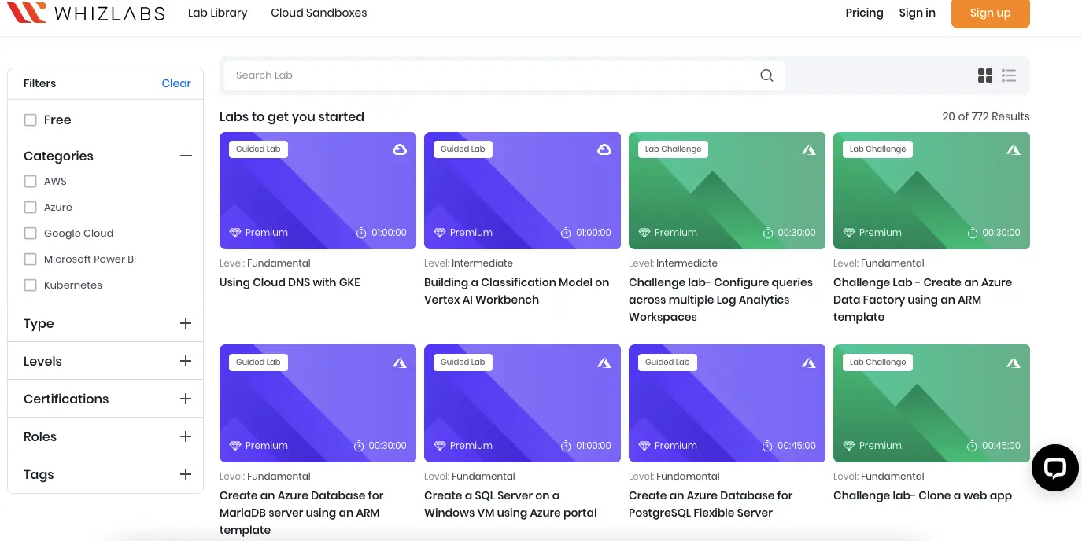The image size is (1082, 541).
Task: Click Azure icon on Log Analytics Workspaces card
Action: click(809, 149)
